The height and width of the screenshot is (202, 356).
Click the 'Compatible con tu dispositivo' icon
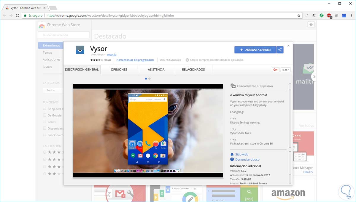233,86
